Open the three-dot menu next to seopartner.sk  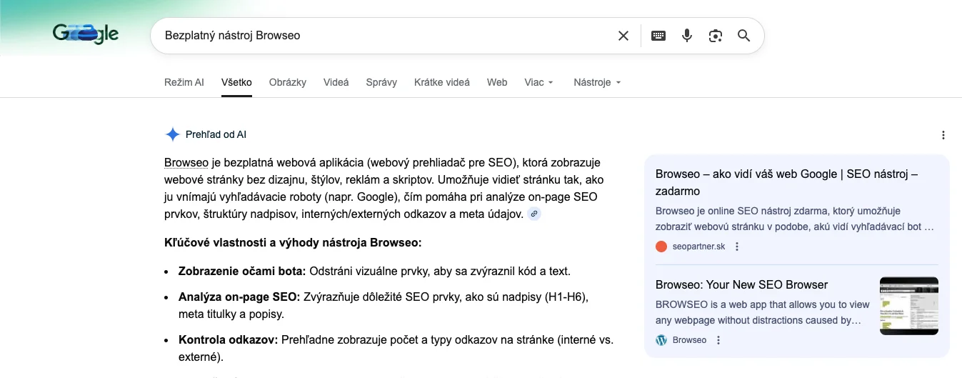pos(737,247)
